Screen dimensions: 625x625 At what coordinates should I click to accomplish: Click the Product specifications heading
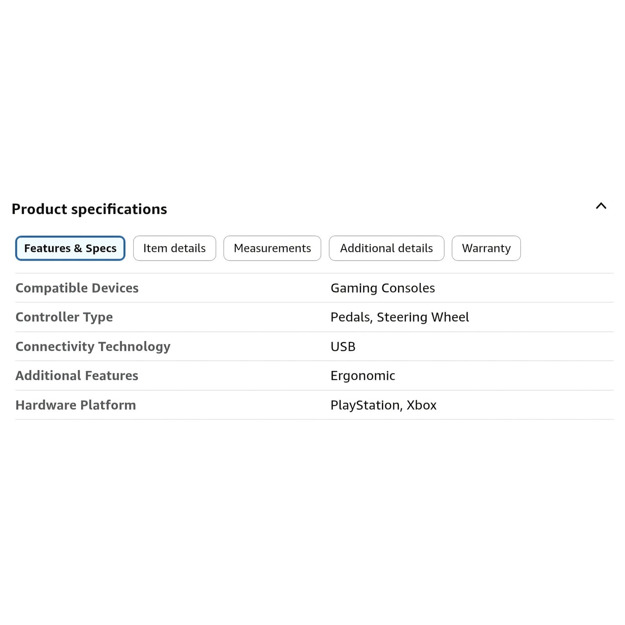[89, 209]
